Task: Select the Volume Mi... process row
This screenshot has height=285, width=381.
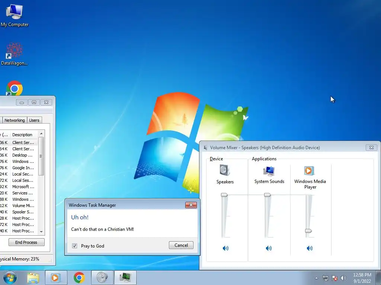Action: [x=19, y=206]
